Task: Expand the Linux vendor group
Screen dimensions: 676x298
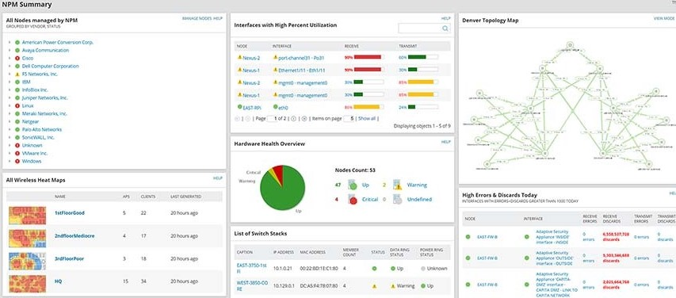Action: 10,105
